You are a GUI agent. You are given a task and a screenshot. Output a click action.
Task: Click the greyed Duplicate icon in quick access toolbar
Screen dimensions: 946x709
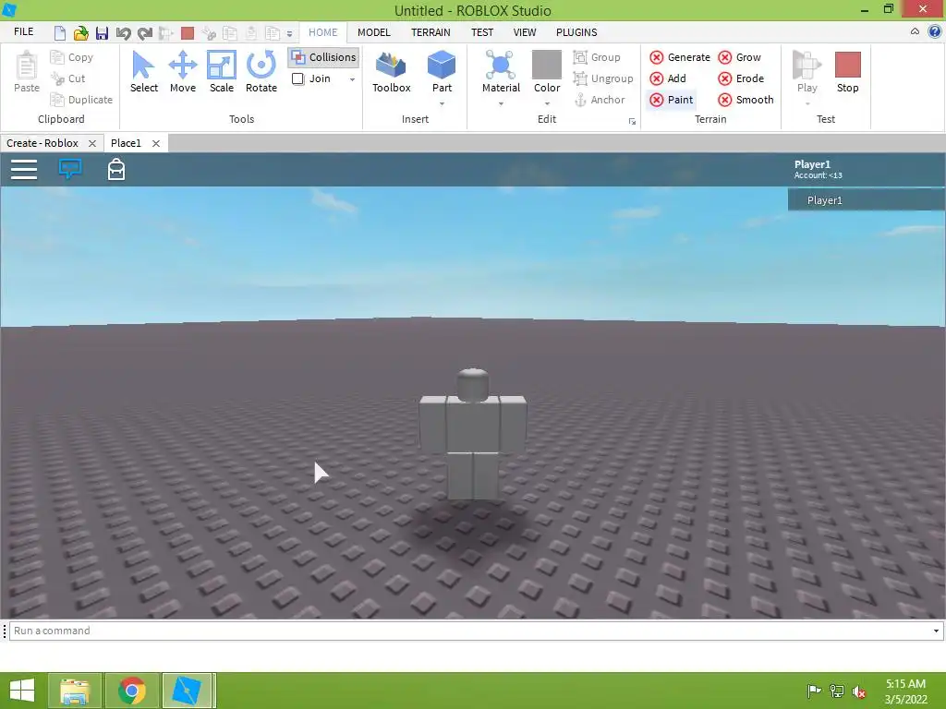point(273,32)
